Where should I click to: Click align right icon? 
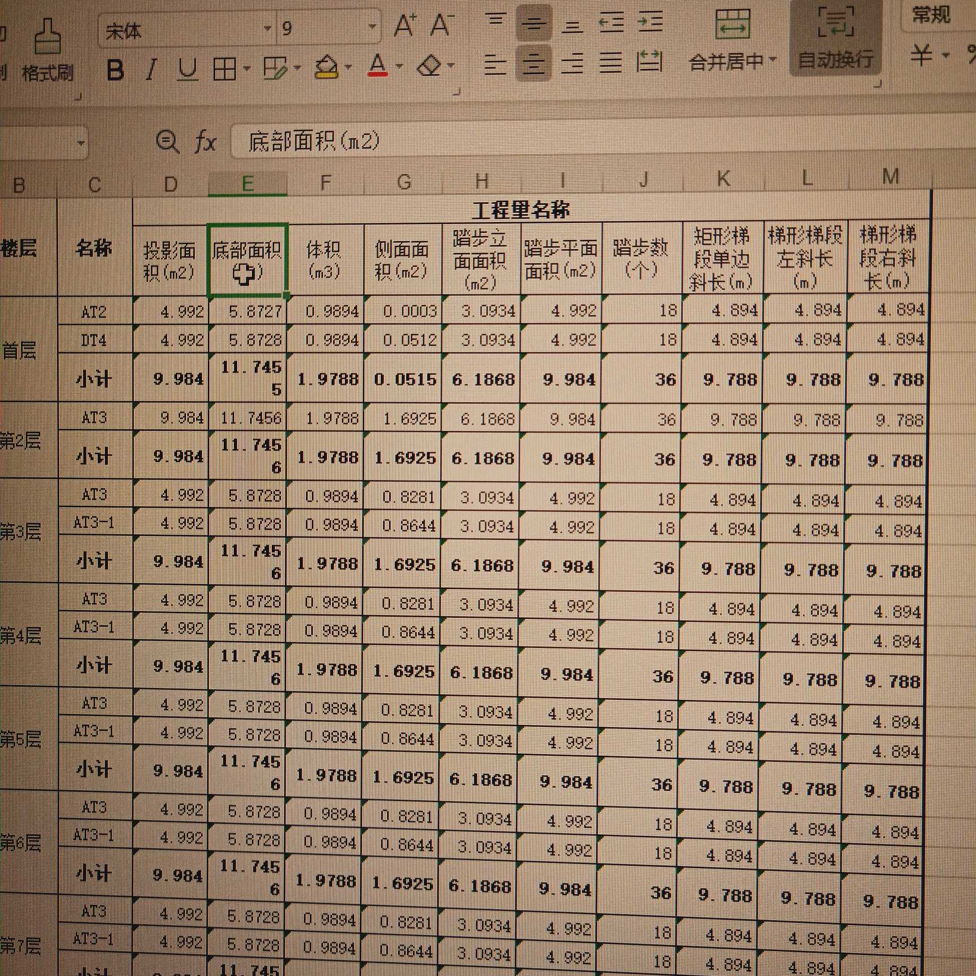point(572,63)
